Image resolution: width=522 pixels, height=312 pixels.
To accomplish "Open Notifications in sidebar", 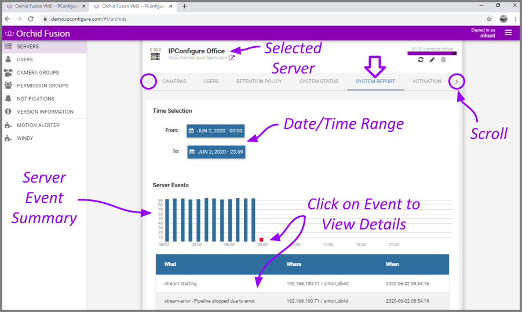I will click(x=45, y=99).
